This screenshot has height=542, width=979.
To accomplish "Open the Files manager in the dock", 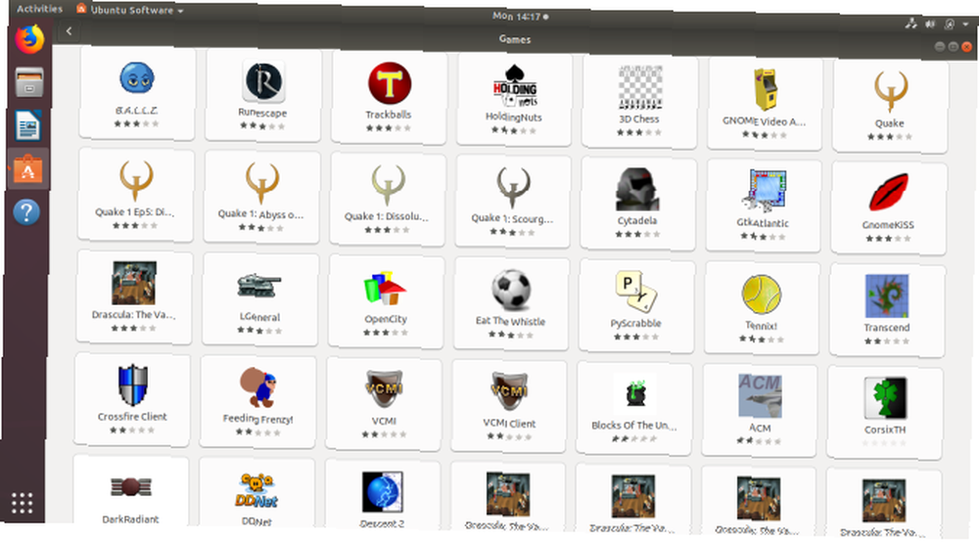I will tap(28, 82).
